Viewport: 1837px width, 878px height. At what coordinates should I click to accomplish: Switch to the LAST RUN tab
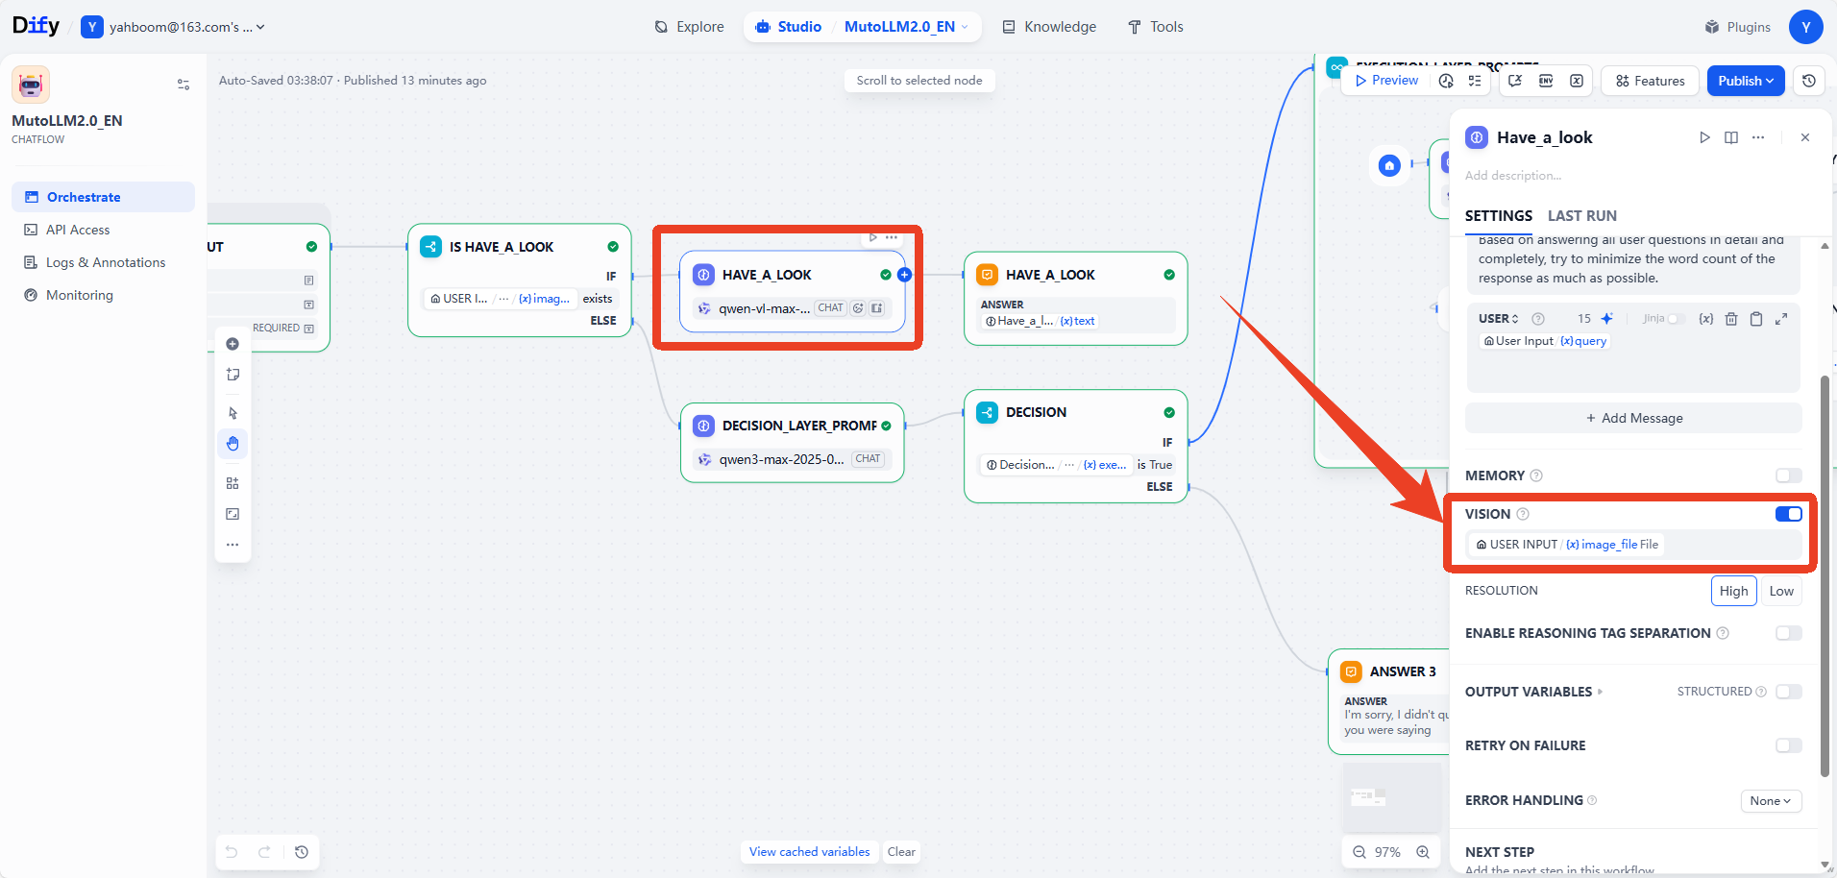(1581, 216)
